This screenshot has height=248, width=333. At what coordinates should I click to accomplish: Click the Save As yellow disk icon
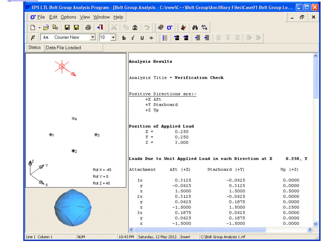[x=76, y=27]
